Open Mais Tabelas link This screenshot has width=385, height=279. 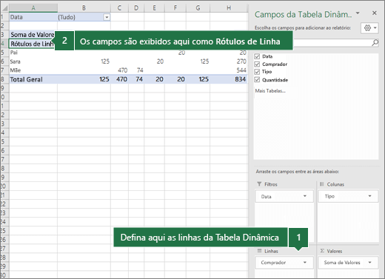click(270, 91)
